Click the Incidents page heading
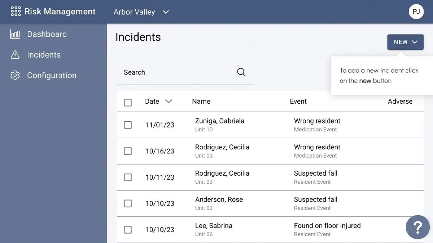Image resolution: width=433 pixels, height=243 pixels. pos(138,37)
